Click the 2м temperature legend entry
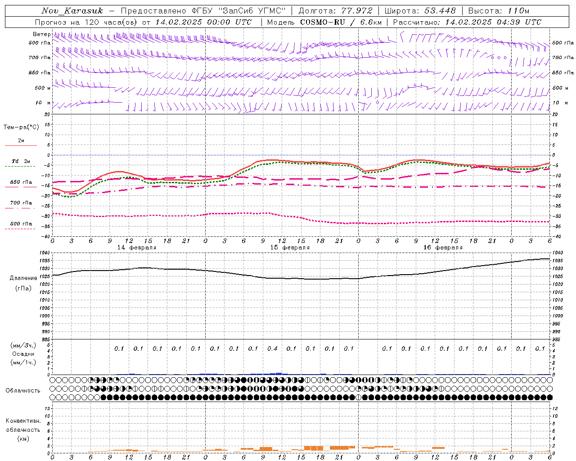The width and height of the screenshot is (576, 461). click(21, 141)
